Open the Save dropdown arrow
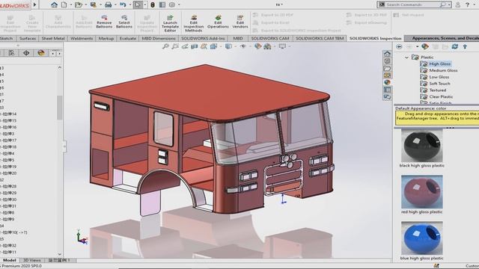This screenshot has width=479, height=269. point(100,4)
